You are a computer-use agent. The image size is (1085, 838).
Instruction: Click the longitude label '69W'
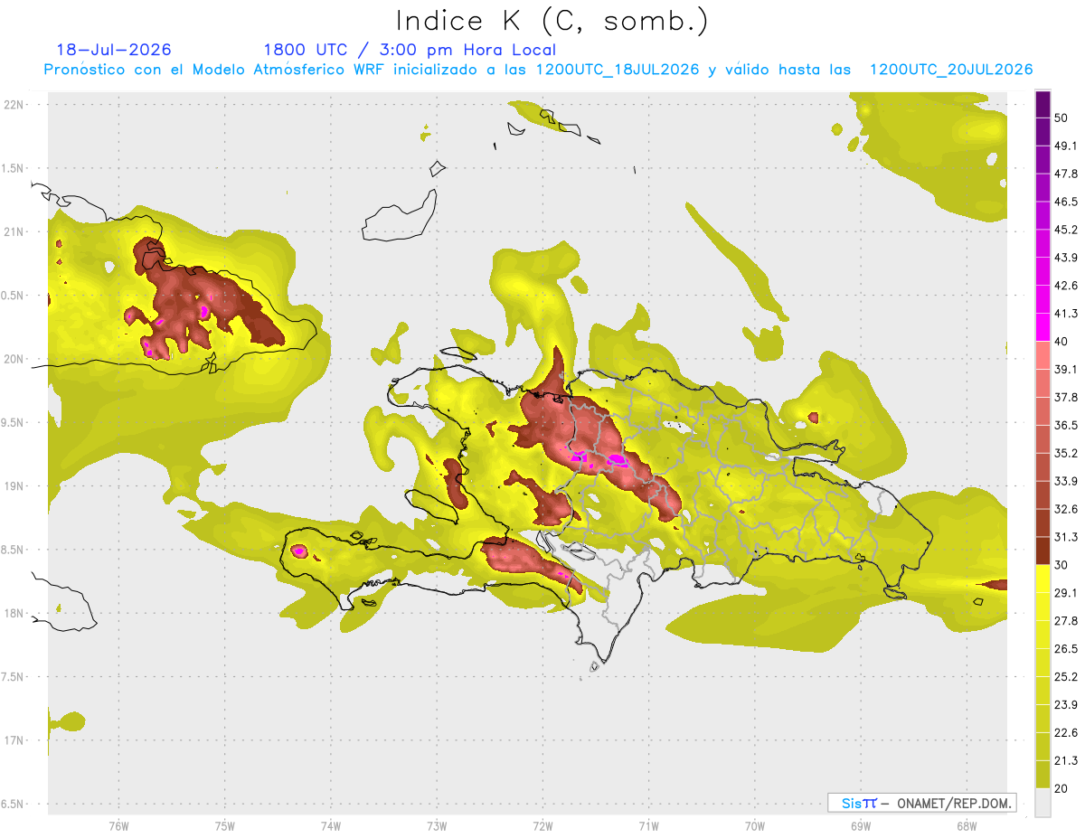tap(861, 826)
